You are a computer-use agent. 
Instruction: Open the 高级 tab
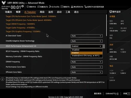(42, 12)
